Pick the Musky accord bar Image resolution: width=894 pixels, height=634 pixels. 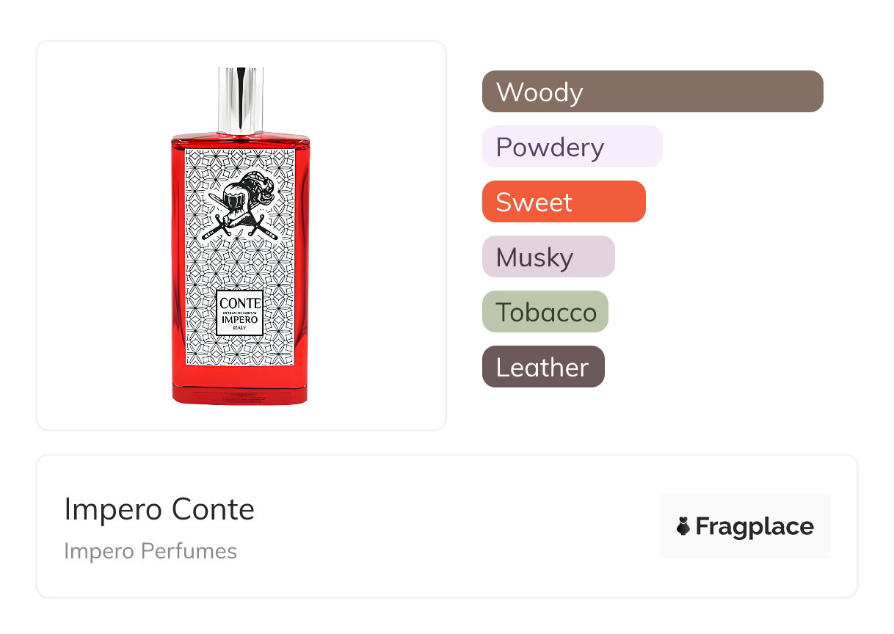(x=548, y=257)
